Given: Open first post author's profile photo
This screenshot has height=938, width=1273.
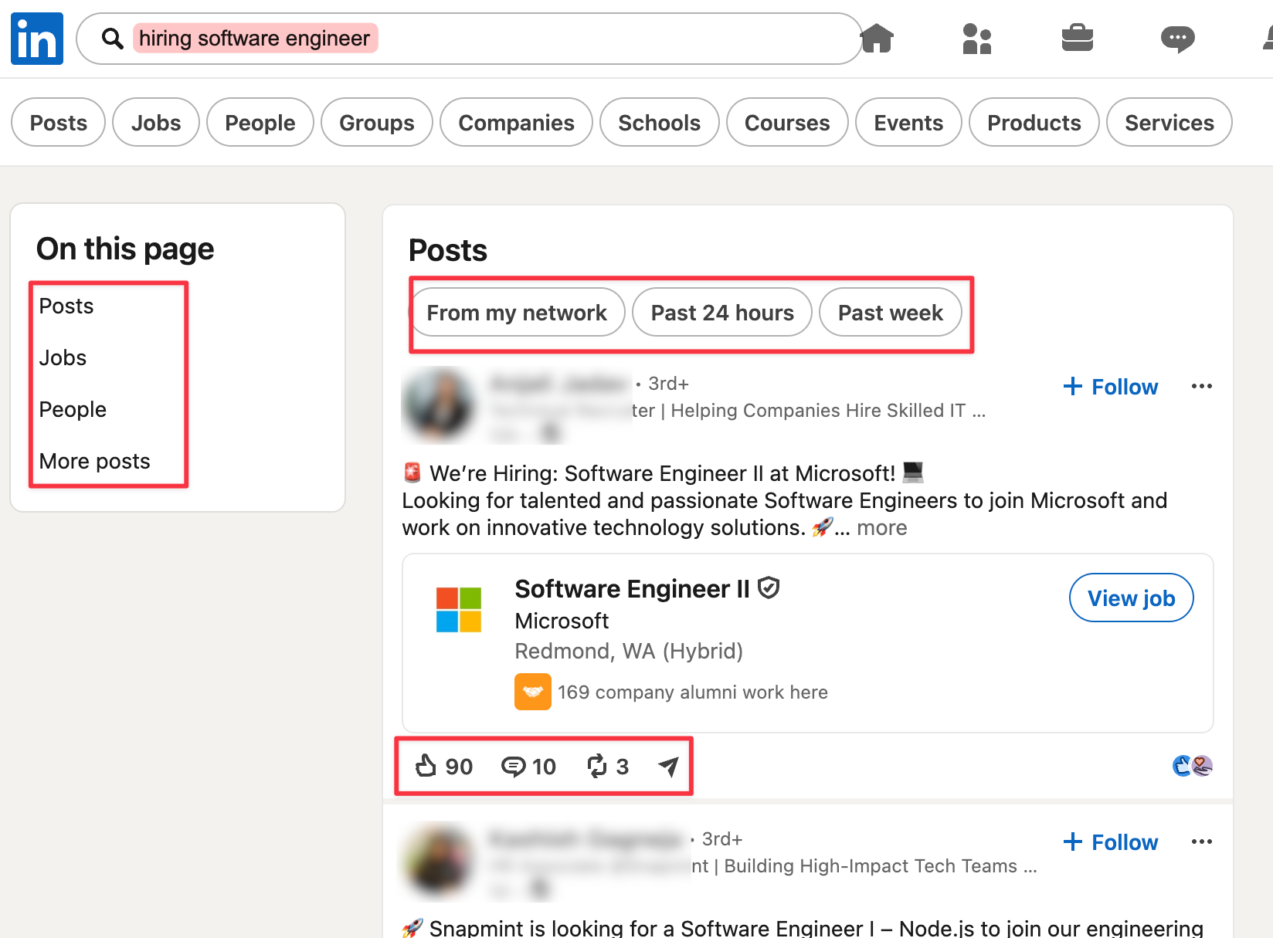Looking at the screenshot, I should 439,405.
